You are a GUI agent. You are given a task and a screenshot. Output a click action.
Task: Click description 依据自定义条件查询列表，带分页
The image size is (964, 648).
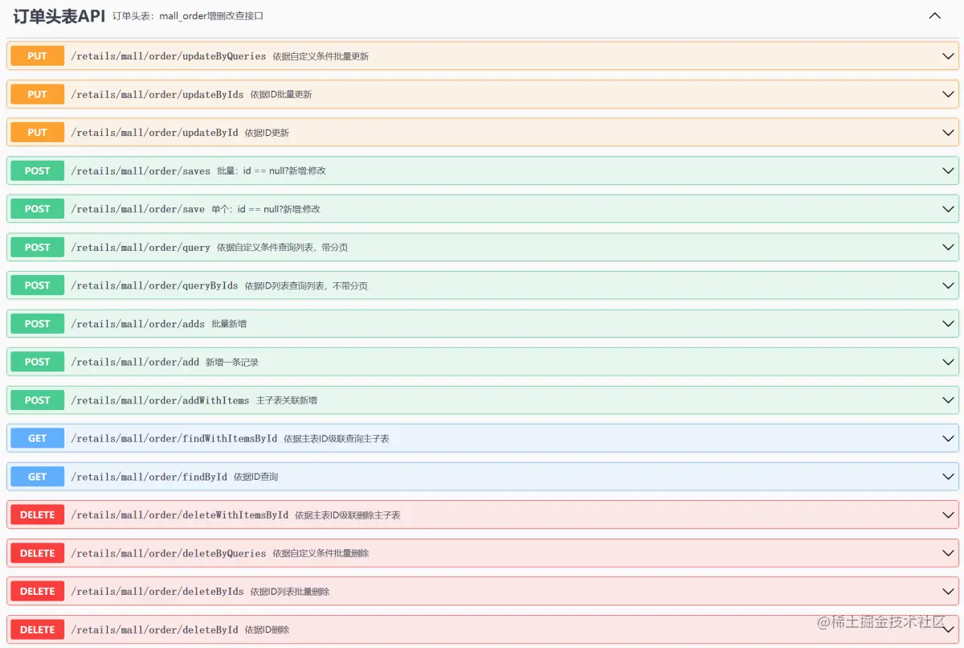(x=282, y=248)
